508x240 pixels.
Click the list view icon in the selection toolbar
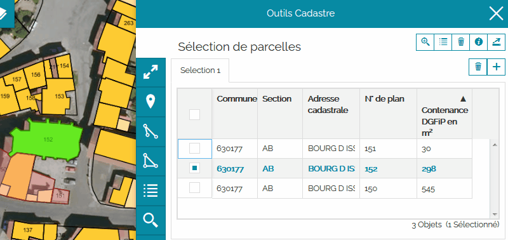coord(443,42)
